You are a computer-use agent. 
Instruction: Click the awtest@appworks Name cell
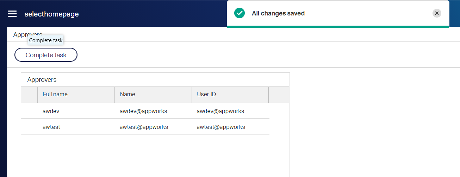[144, 127]
